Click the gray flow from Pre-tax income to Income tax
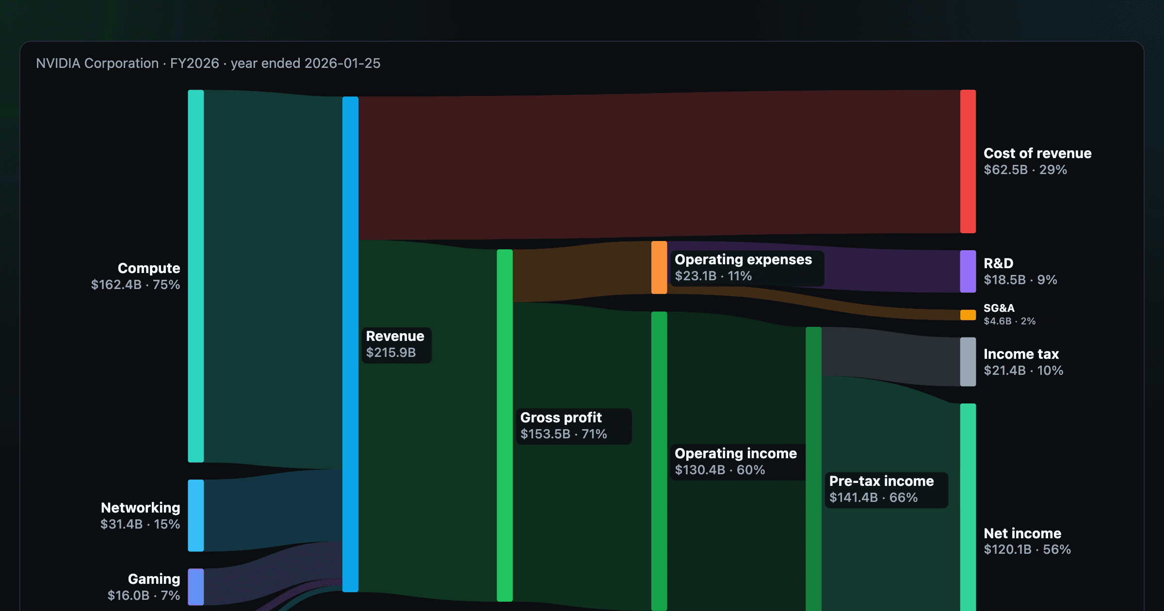This screenshot has width=1164, height=611. click(x=891, y=357)
